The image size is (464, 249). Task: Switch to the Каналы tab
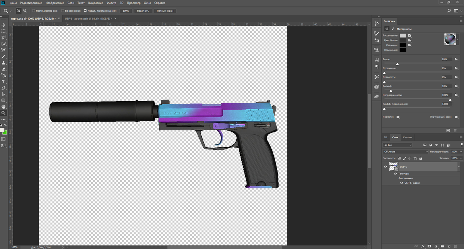(x=407, y=137)
